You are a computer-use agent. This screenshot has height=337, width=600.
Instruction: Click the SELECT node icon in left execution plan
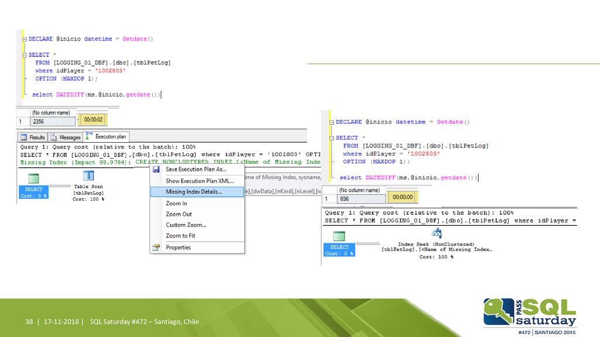point(33,178)
